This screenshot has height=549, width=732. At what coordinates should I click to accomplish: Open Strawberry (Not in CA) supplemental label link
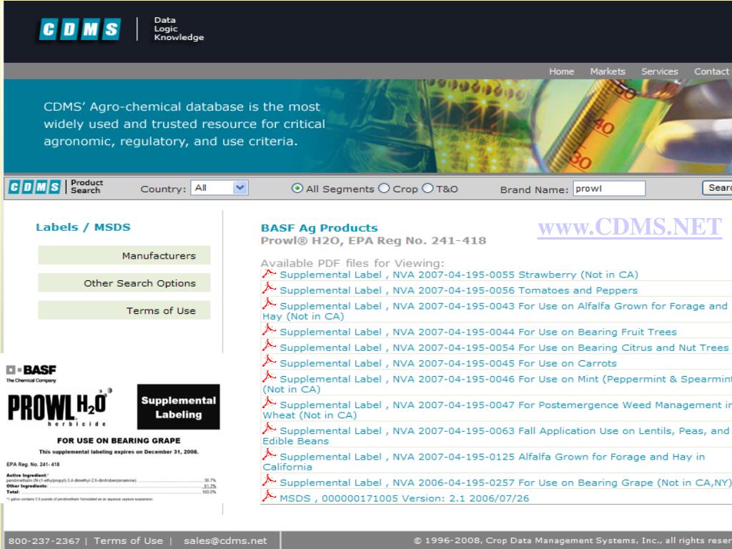tap(459, 274)
